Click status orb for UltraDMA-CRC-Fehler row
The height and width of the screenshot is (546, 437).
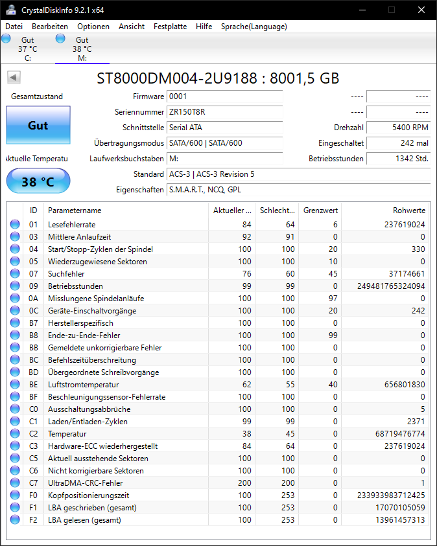pos(15,483)
